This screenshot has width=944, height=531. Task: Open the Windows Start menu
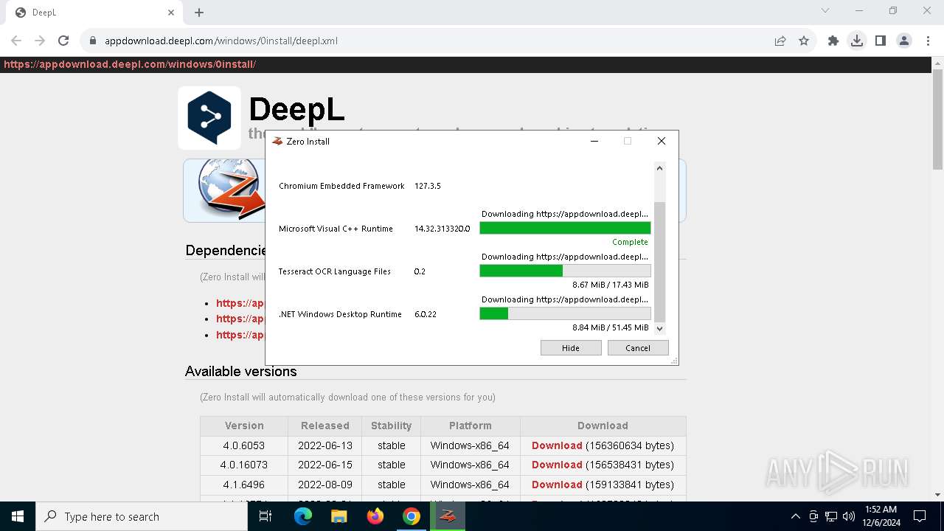click(18, 516)
